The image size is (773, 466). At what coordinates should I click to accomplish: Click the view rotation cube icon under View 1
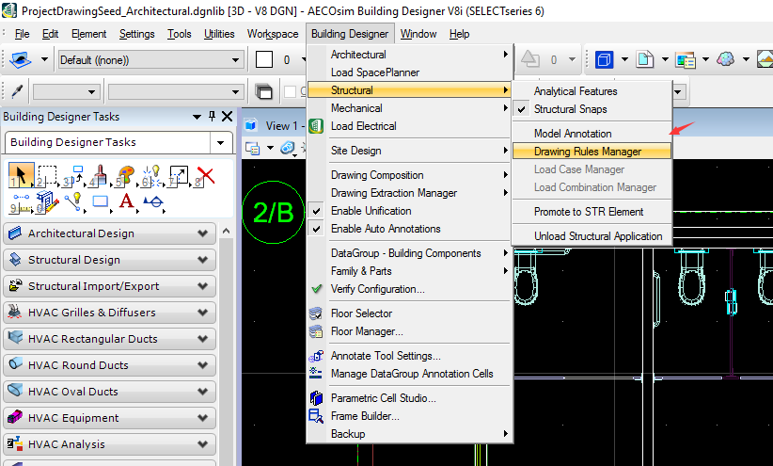pyautogui.click(x=288, y=148)
